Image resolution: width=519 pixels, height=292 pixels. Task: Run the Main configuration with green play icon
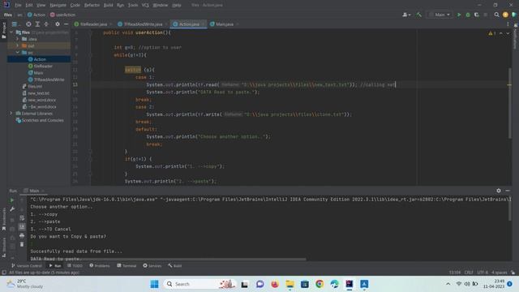point(459,15)
